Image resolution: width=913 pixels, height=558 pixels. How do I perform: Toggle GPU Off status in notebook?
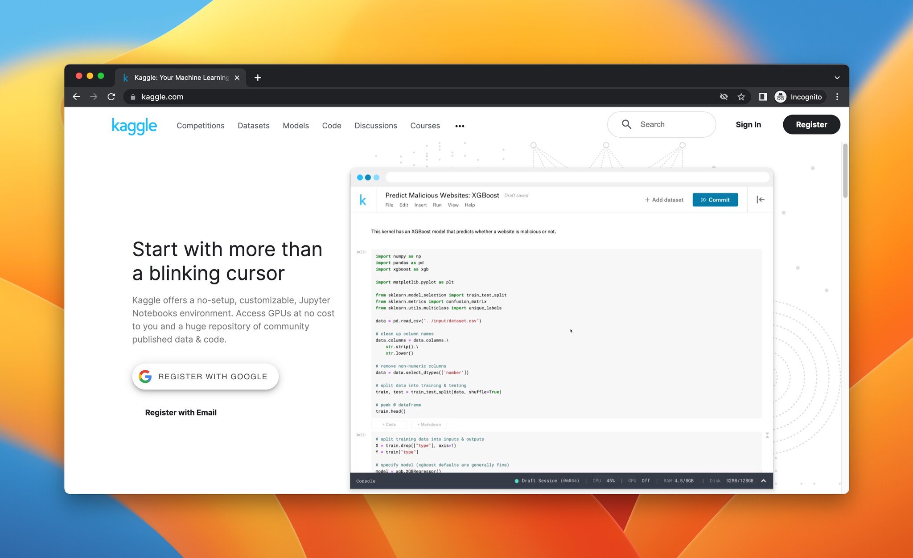(x=646, y=480)
